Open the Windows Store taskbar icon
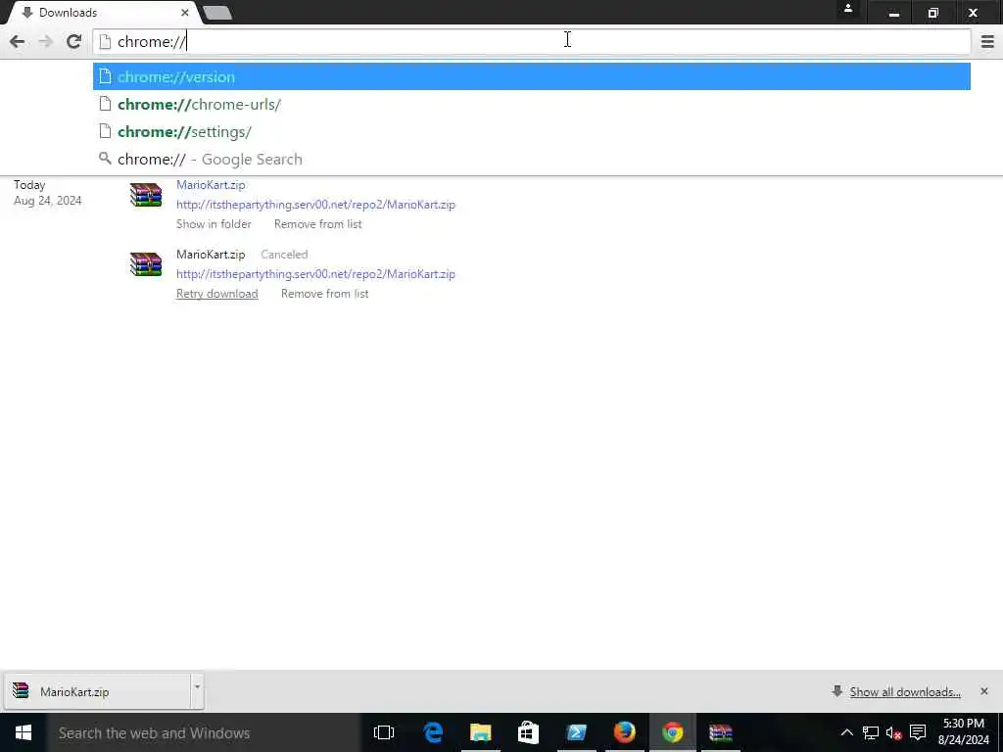 [528, 732]
